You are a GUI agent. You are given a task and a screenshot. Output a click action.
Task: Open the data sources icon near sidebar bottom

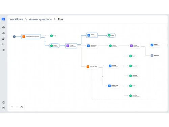coord(3,102)
